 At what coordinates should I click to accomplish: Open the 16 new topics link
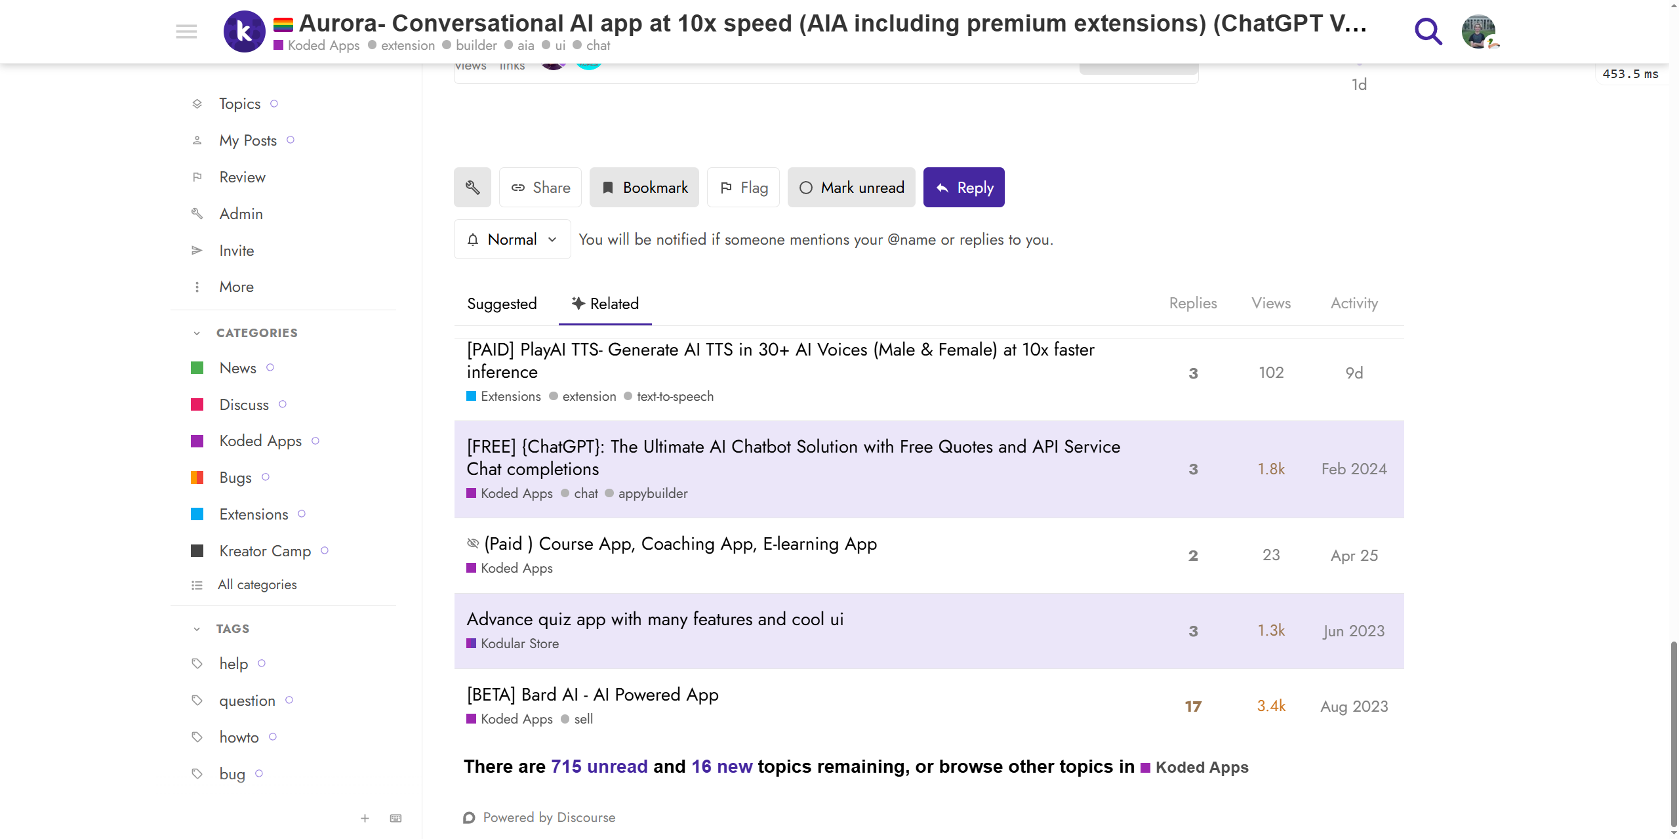pyautogui.click(x=722, y=767)
